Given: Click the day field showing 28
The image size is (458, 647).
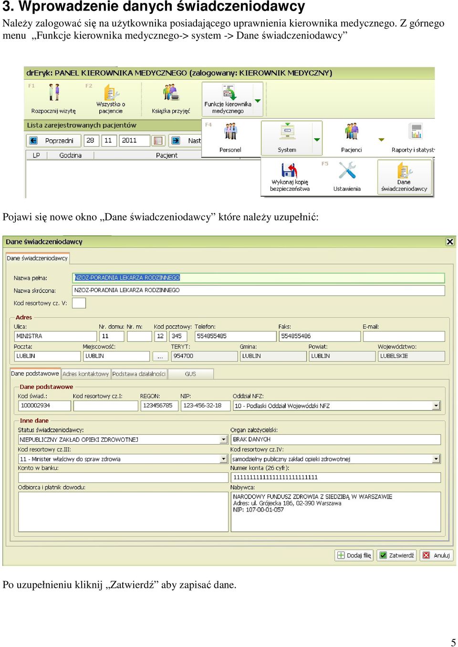Looking at the screenshot, I should pos(91,140).
